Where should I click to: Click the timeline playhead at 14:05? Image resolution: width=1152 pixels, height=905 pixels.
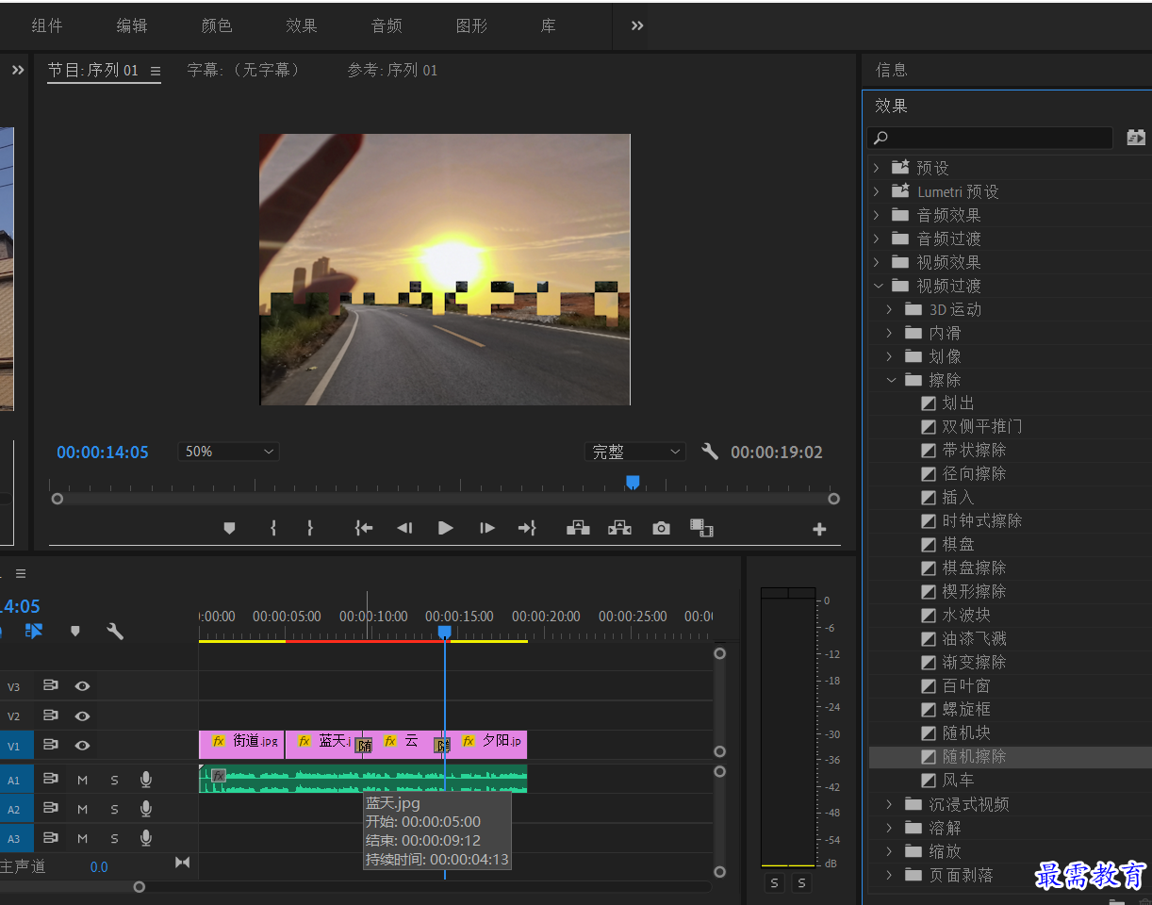pyautogui.click(x=445, y=632)
